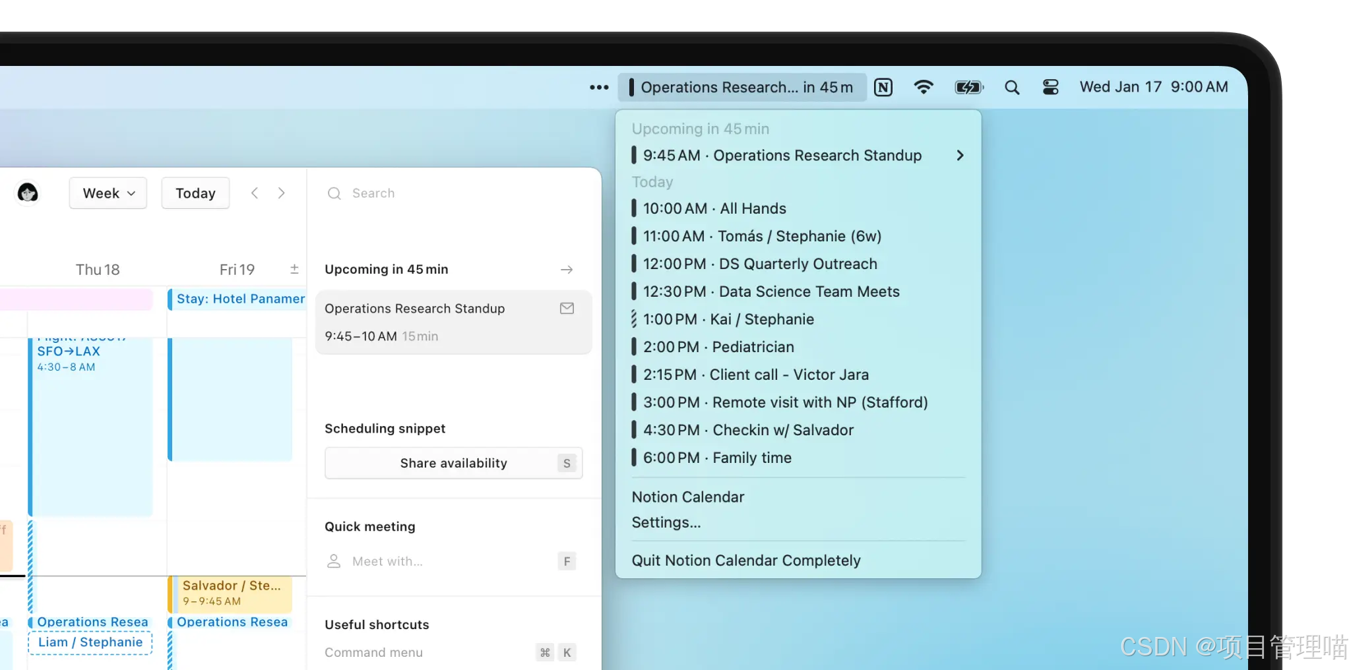Click the Fri 19 day header
Image resolution: width=1351 pixels, height=670 pixels.
pyautogui.click(x=237, y=270)
